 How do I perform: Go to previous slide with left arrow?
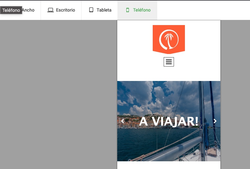click(123, 121)
